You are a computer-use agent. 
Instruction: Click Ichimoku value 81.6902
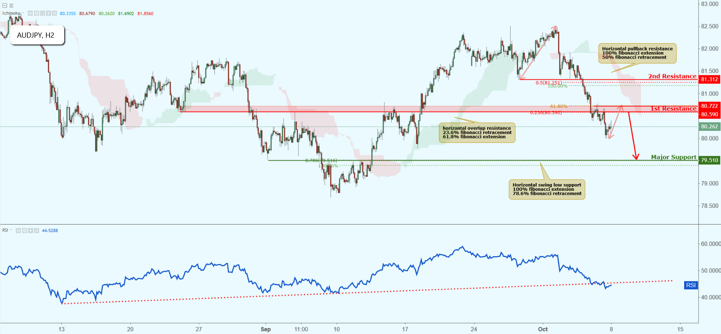pyautogui.click(x=126, y=13)
